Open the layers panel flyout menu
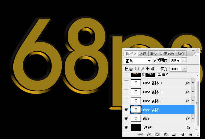Screen dimensions: 205x139 (x=197, y=55)
